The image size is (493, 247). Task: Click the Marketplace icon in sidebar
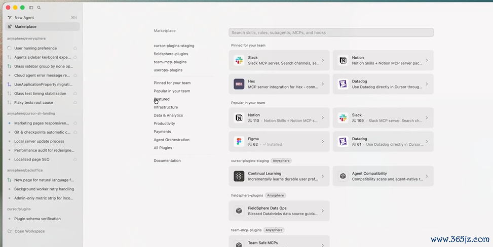pyautogui.click(x=10, y=27)
